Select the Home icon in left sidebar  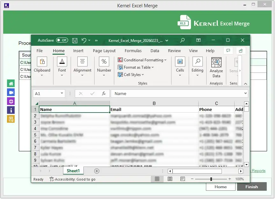coord(11,83)
